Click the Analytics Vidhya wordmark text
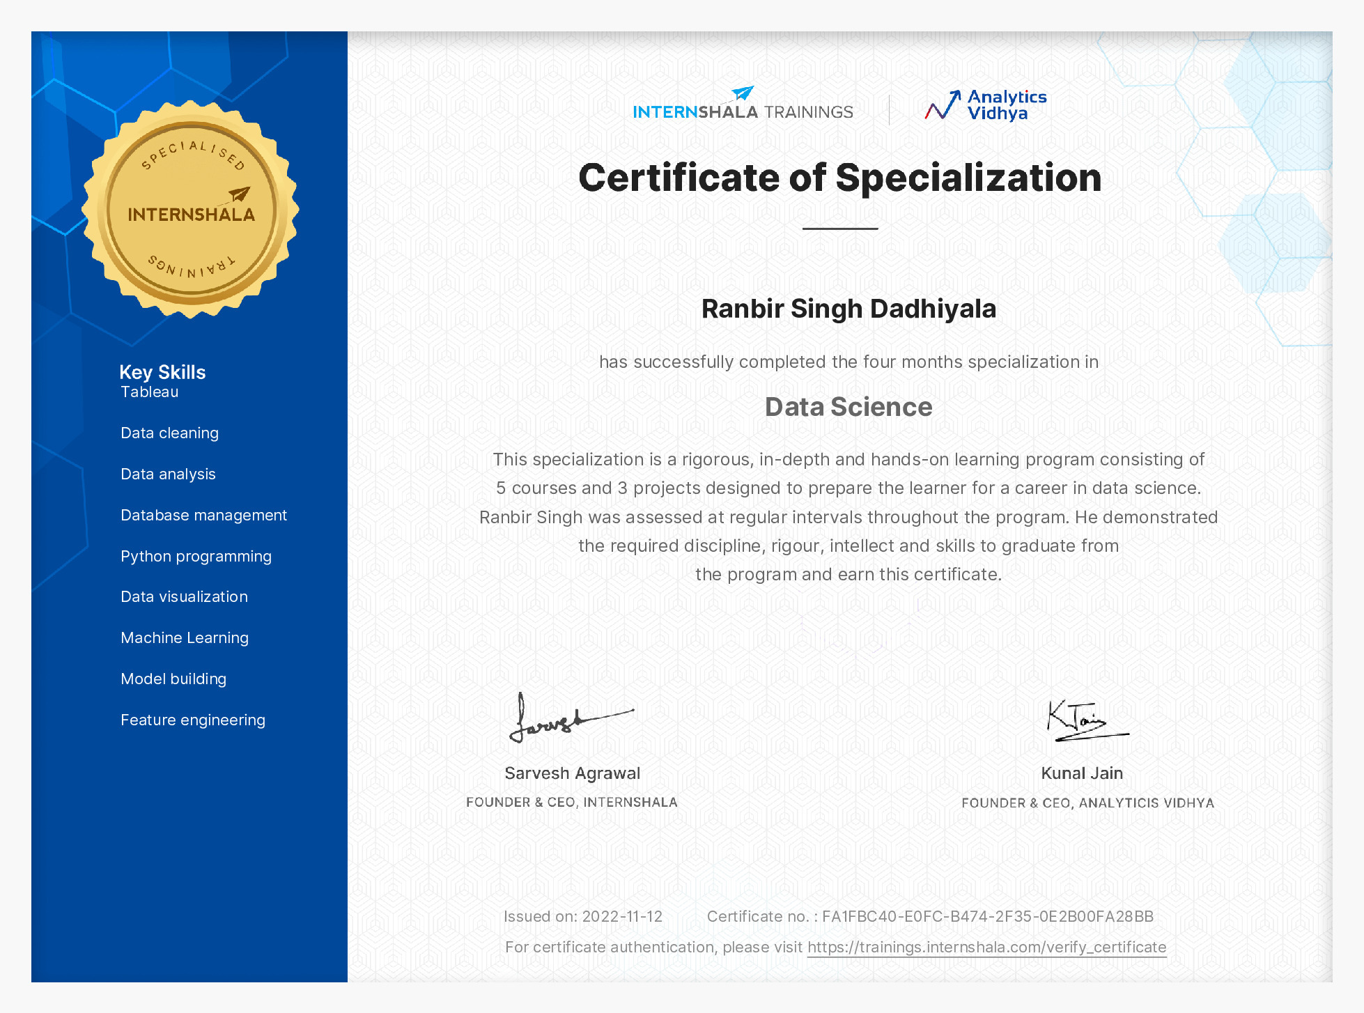The width and height of the screenshot is (1364, 1013). (x=1006, y=105)
